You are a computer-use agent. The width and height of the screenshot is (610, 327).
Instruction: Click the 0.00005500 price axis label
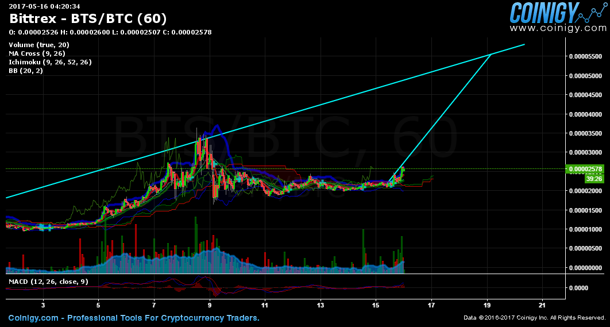click(586, 56)
